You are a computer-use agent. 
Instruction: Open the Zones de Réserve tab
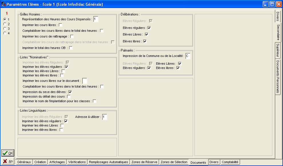click(x=145, y=162)
